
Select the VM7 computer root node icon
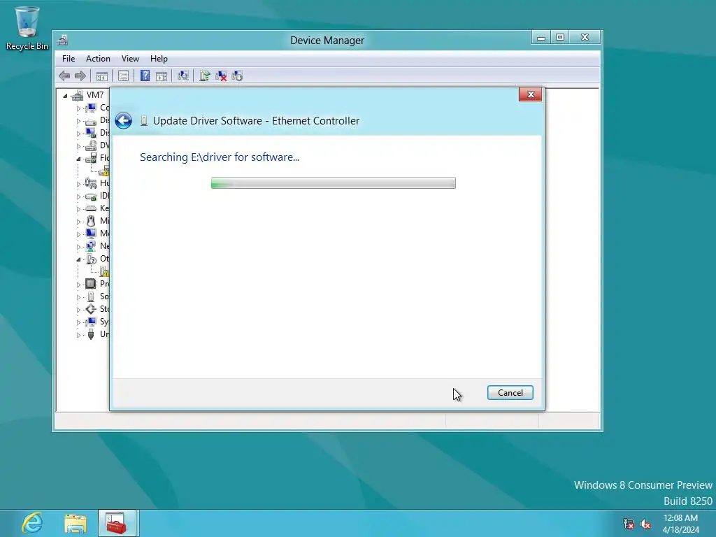tap(78, 95)
